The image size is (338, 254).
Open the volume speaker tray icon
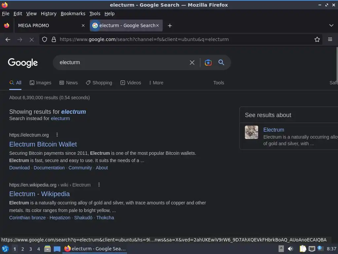pos(290,249)
